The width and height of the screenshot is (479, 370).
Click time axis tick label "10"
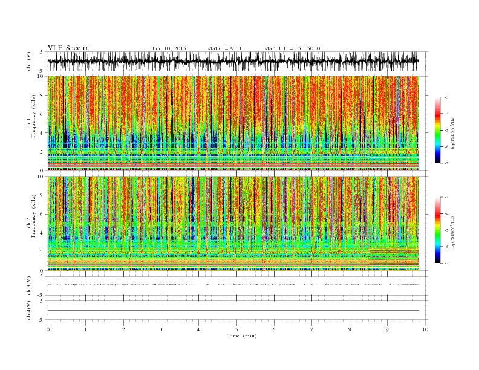pyautogui.click(x=425, y=329)
